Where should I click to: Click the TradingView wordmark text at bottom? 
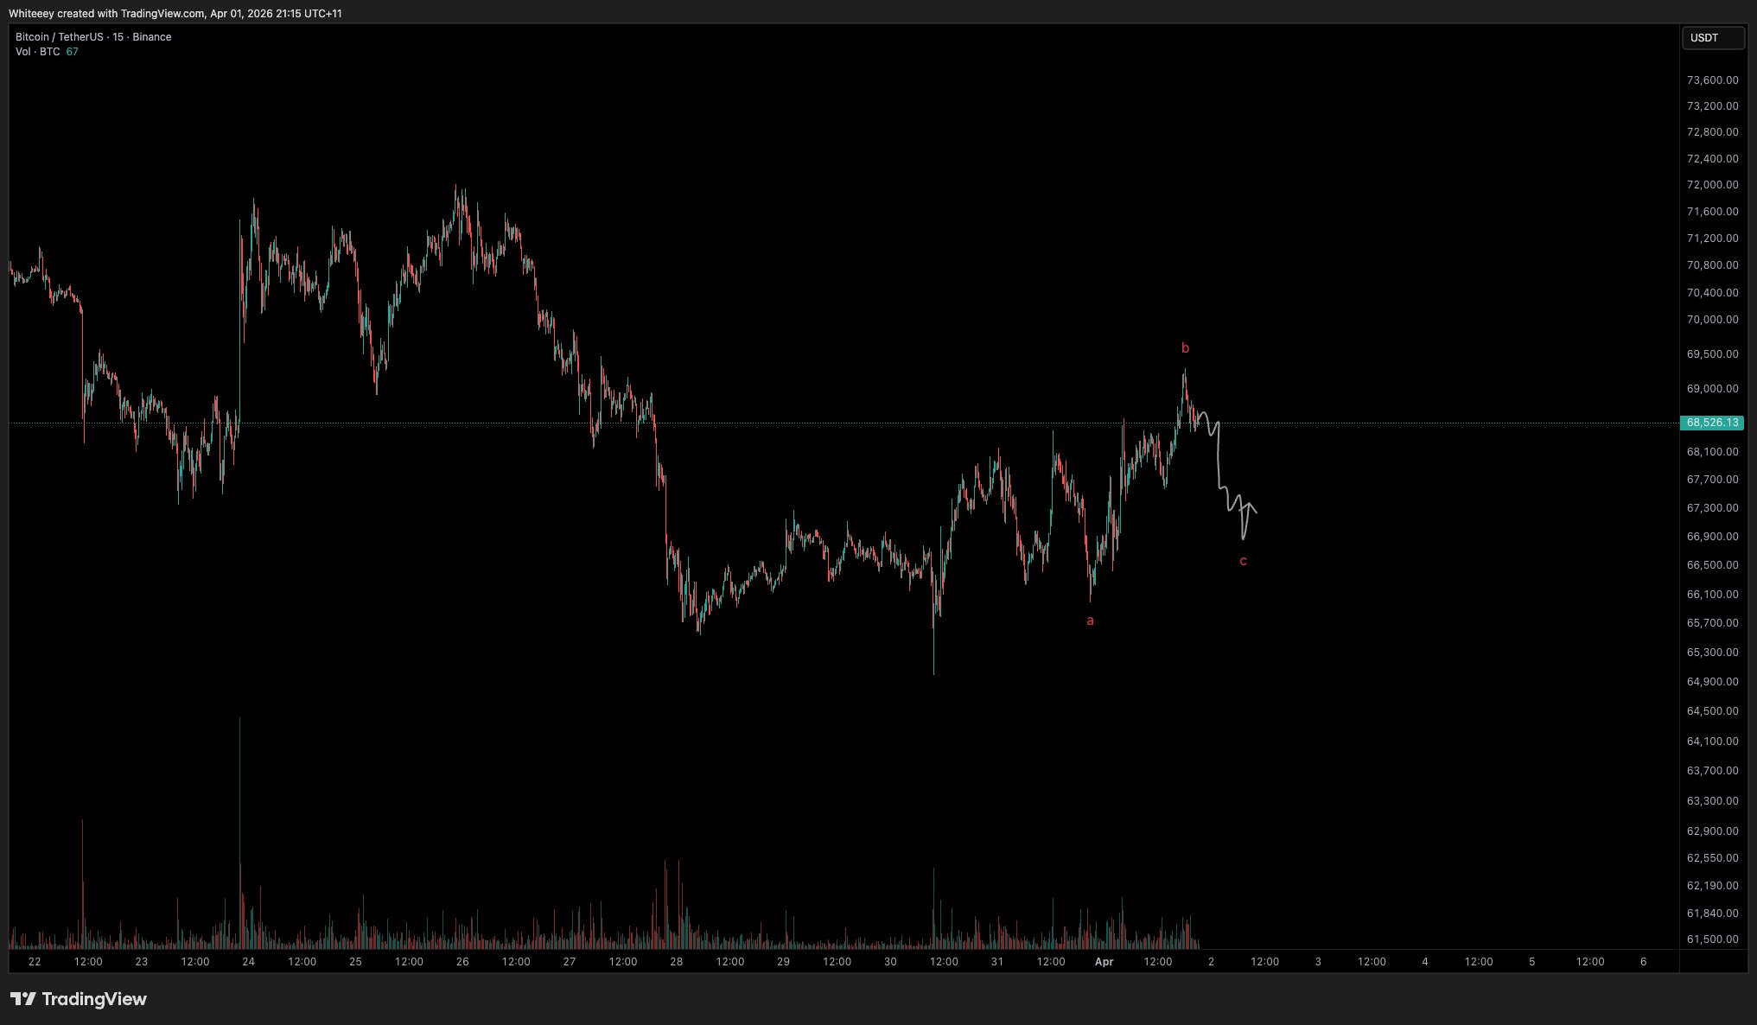(94, 999)
